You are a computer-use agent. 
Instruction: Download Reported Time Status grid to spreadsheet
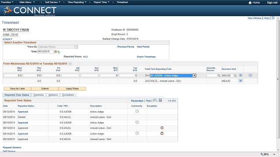(x=161, y=100)
